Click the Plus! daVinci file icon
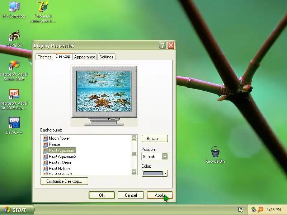287x215 pixels. click(45, 162)
